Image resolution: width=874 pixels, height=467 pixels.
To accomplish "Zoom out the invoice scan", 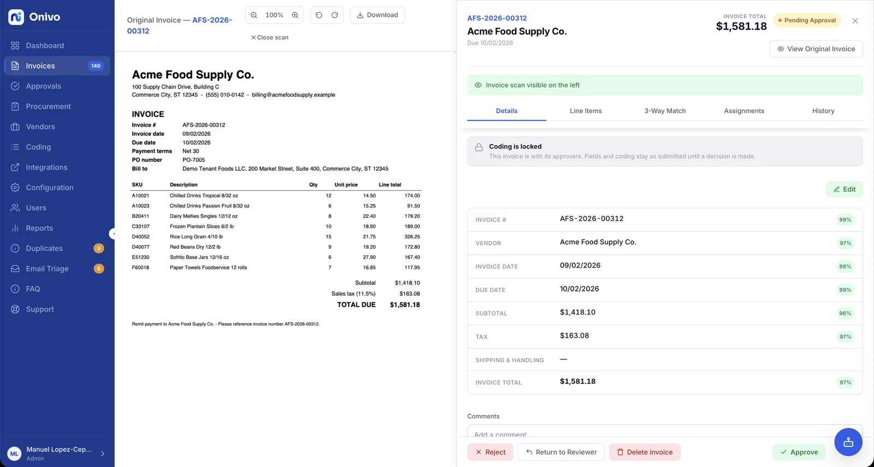I will 254,15.
